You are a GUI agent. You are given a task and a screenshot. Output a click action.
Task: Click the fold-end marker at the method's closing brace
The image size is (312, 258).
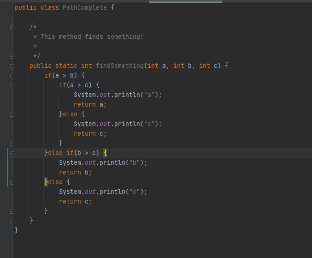[x=12, y=221]
